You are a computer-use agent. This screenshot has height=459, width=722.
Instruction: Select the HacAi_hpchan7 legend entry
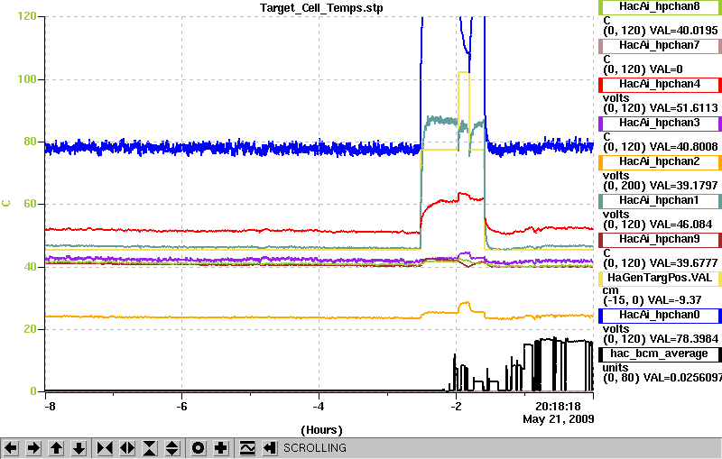(660, 45)
